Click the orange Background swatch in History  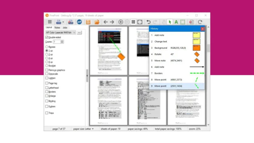(x=196, y=48)
